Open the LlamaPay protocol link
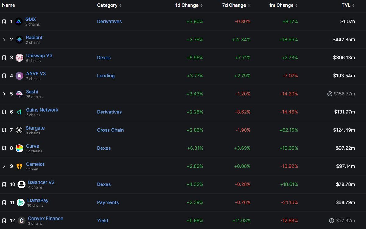The image size is (366, 229). [x=38, y=200]
